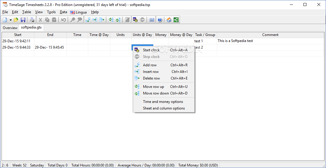The height and width of the screenshot is (168, 326).
Task: Open the Table menu
Action: coord(26,12)
